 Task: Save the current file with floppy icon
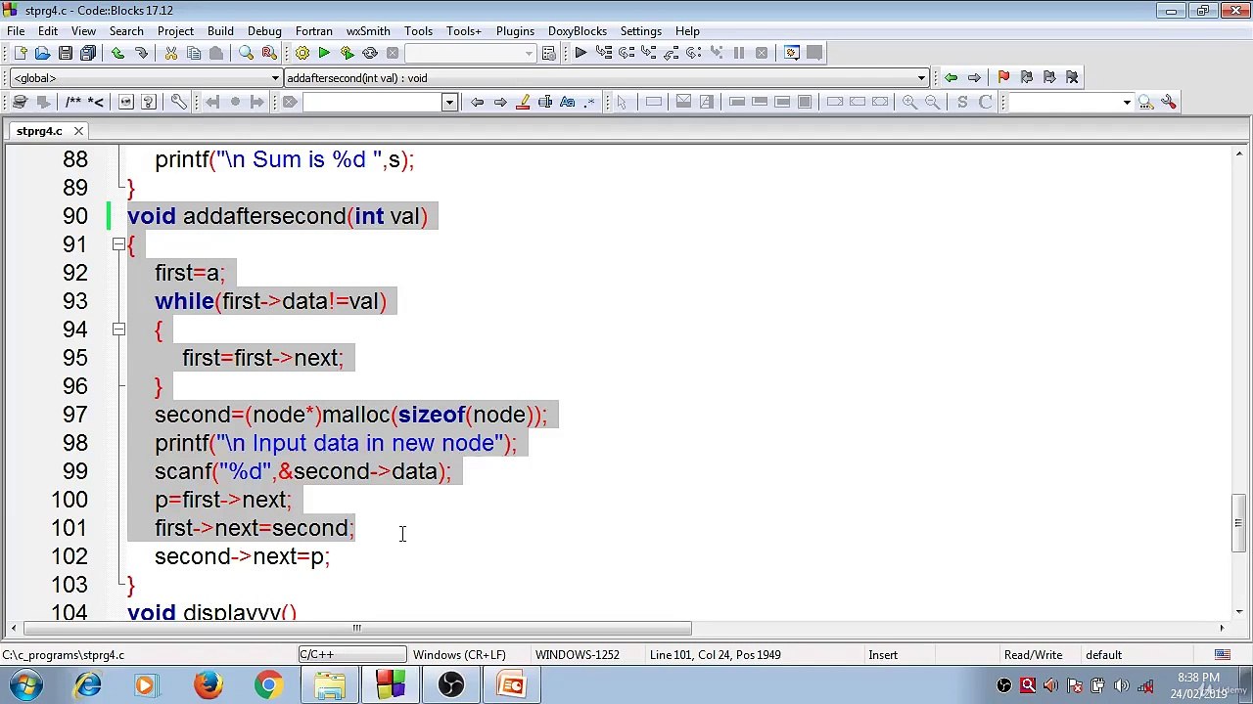(65, 53)
